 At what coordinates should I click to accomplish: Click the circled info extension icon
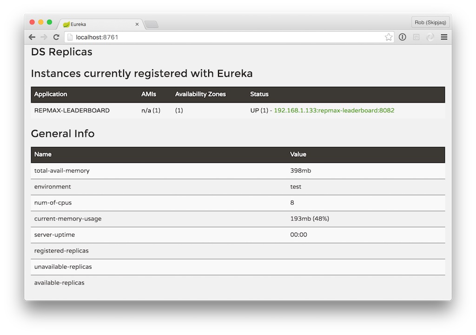[x=402, y=37]
